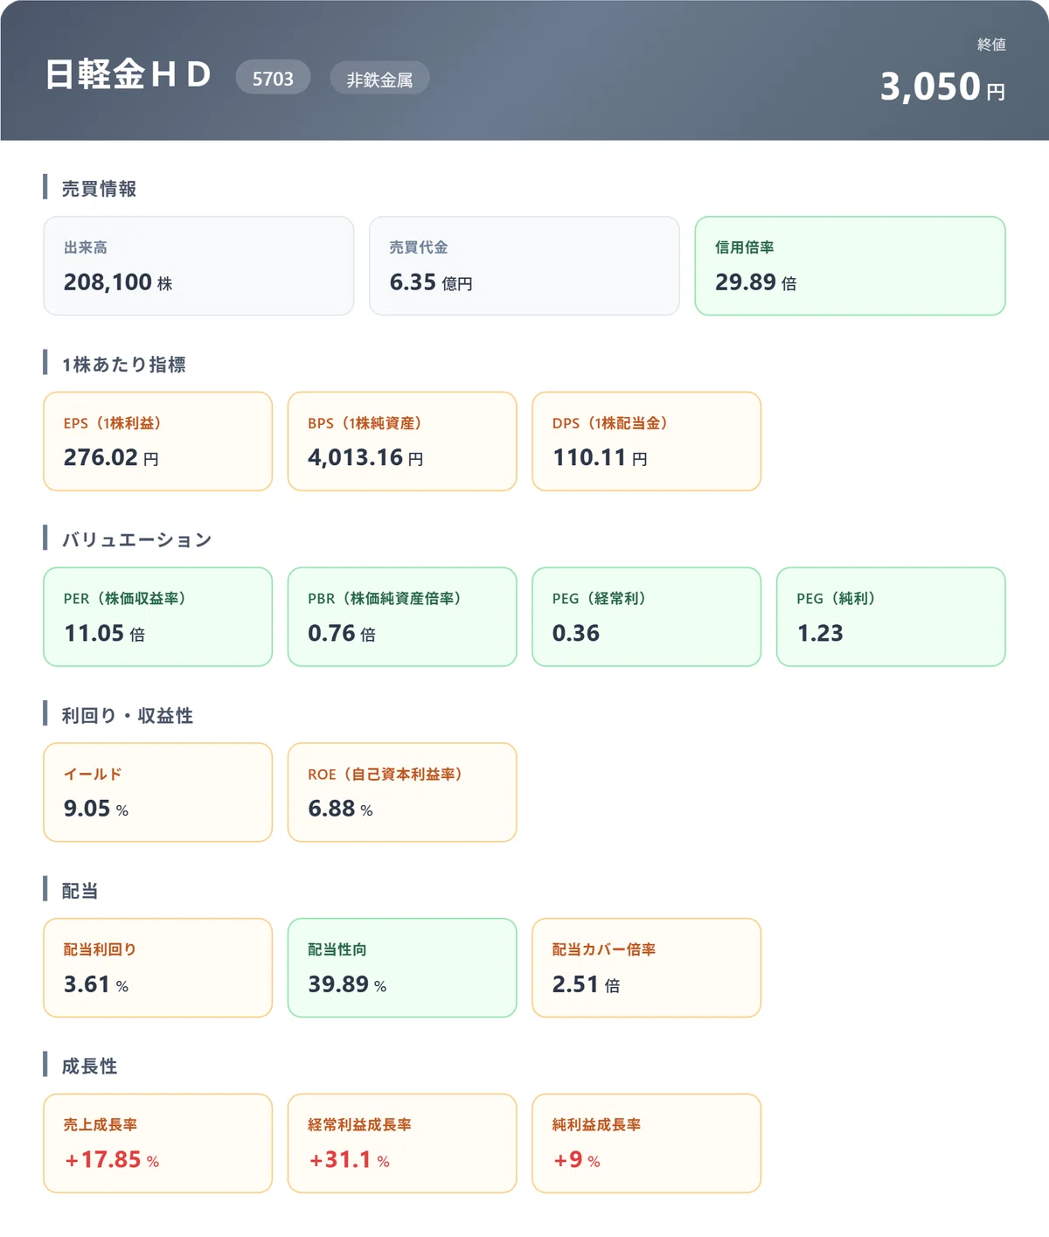Image resolution: width=1049 pixels, height=1237 pixels.
Task: Click the 成長性 section heading
Action: click(x=89, y=1066)
